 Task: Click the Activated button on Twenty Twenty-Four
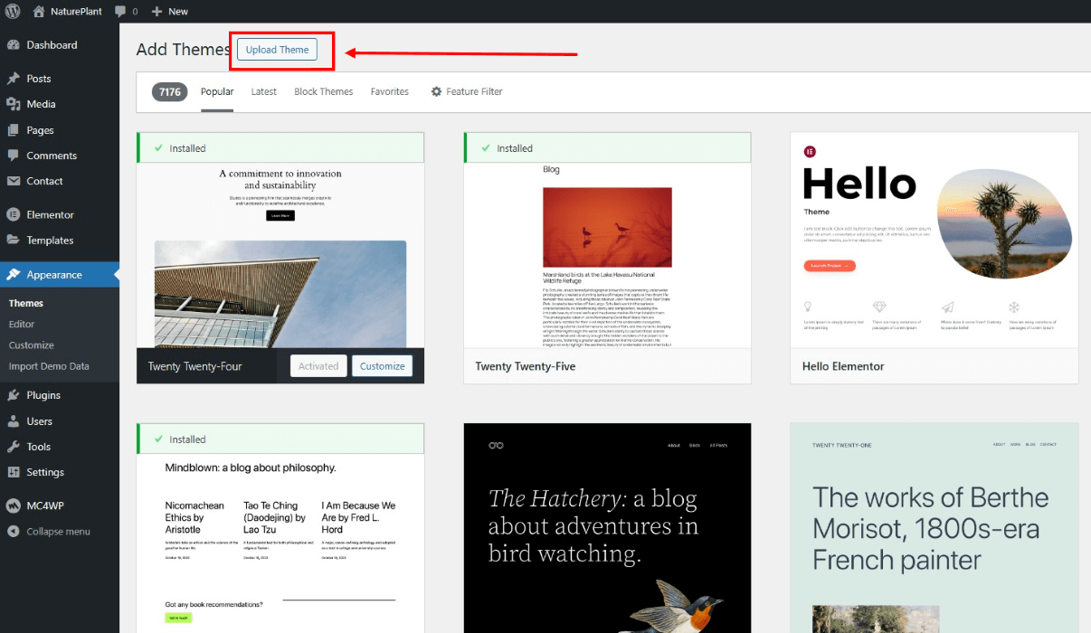tap(318, 366)
